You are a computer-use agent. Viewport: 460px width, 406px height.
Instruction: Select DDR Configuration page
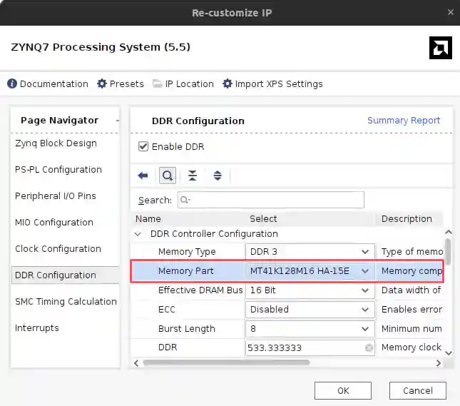65,275
